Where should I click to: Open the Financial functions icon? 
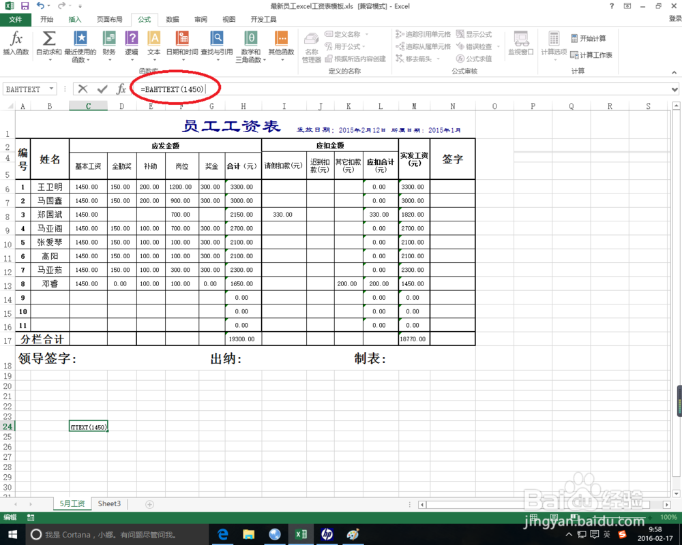pos(109,38)
